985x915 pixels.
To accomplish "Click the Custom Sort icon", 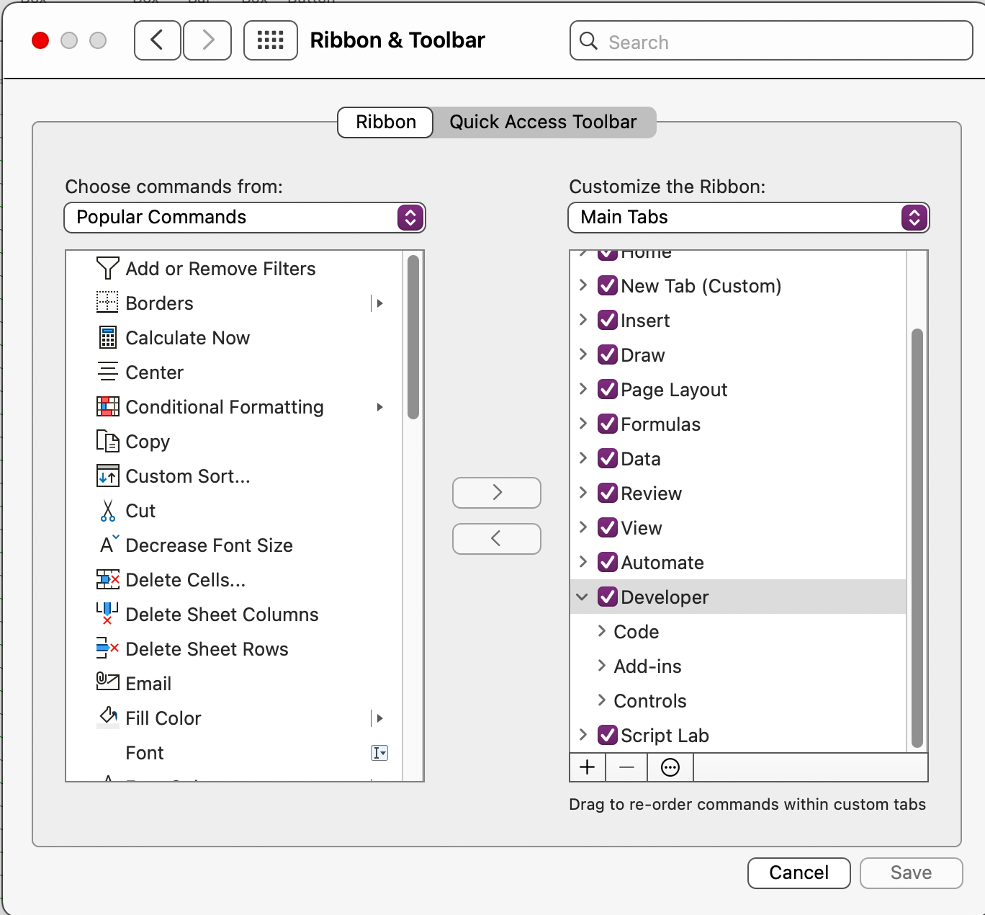I will click(x=107, y=476).
